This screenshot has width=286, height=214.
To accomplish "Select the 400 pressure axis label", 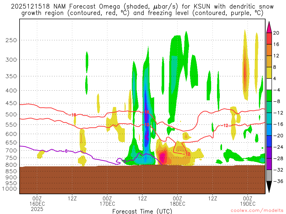I will 11,91.
